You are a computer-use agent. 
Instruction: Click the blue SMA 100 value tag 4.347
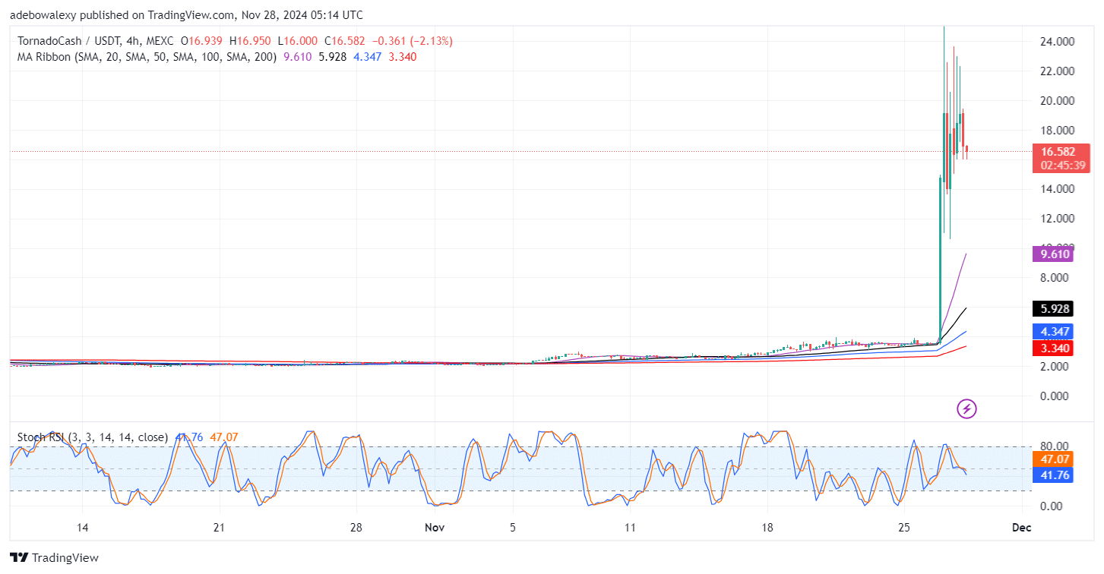[1052, 331]
